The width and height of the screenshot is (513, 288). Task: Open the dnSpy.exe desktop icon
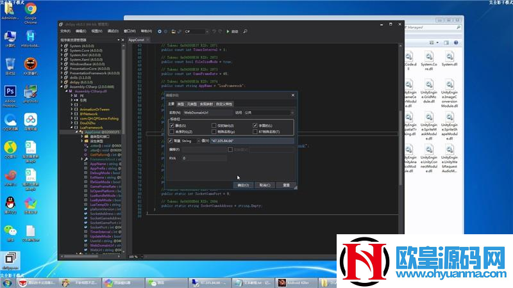tap(10, 261)
